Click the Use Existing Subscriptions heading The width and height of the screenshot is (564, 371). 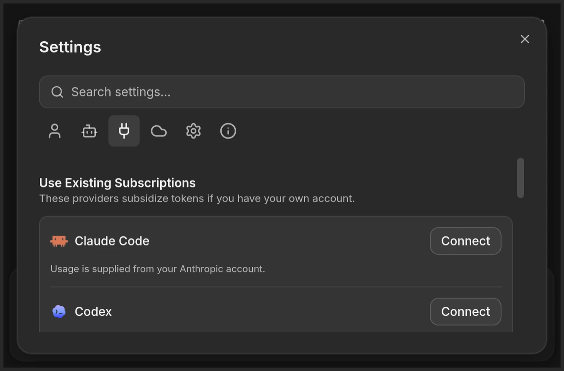coord(117,183)
